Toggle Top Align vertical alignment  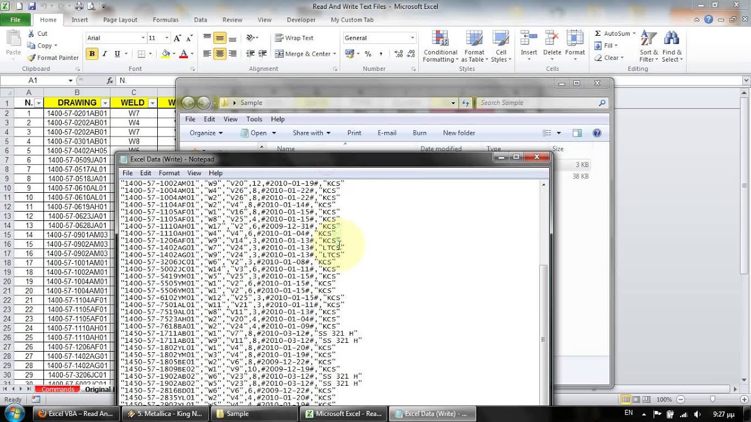point(207,38)
